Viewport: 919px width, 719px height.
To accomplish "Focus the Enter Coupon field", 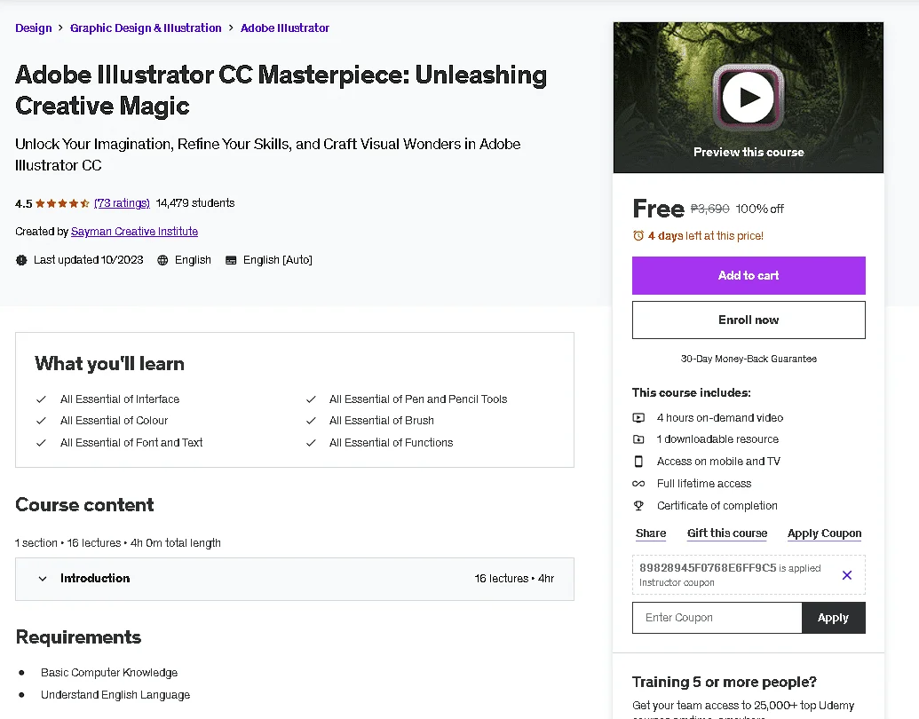I will 717,618.
